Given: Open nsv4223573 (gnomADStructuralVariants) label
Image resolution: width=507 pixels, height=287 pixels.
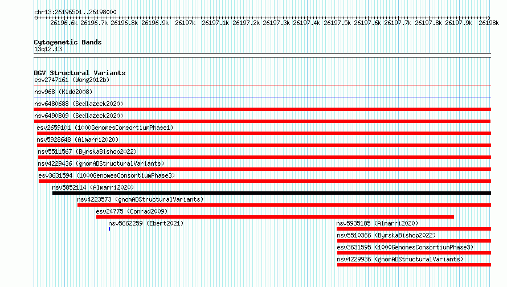Looking at the screenshot, I should tap(140, 199).
